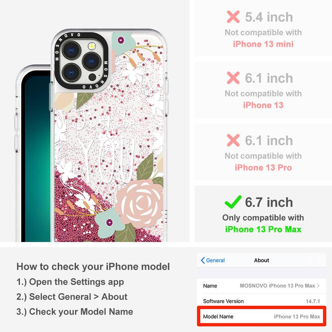This screenshot has height=332, width=332.
Task: Tap the Software Version 14.7.1 row
Action: tap(262, 301)
